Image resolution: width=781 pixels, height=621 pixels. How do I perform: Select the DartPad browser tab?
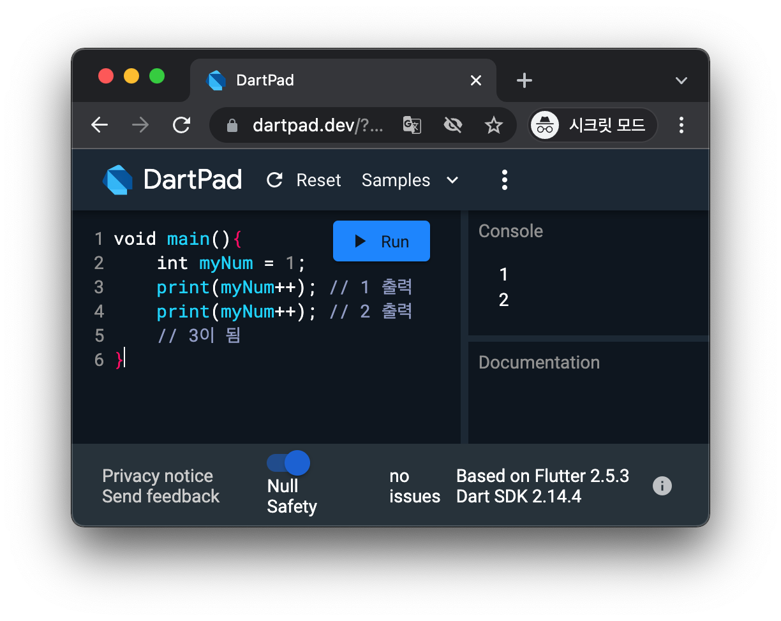click(343, 80)
